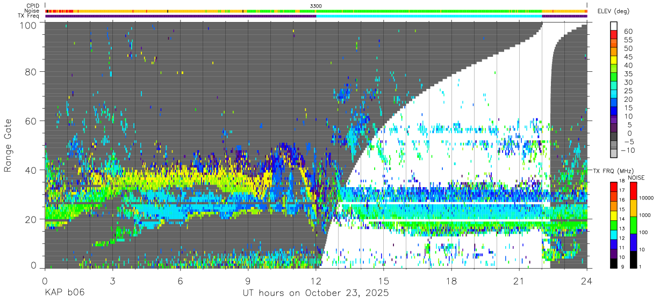660x304 pixels.
Task: Click the '80' tick on Range Gate axis
Action: tap(31, 72)
